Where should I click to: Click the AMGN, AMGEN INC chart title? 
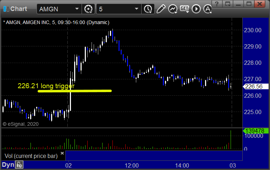pyautogui.click(x=56, y=22)
